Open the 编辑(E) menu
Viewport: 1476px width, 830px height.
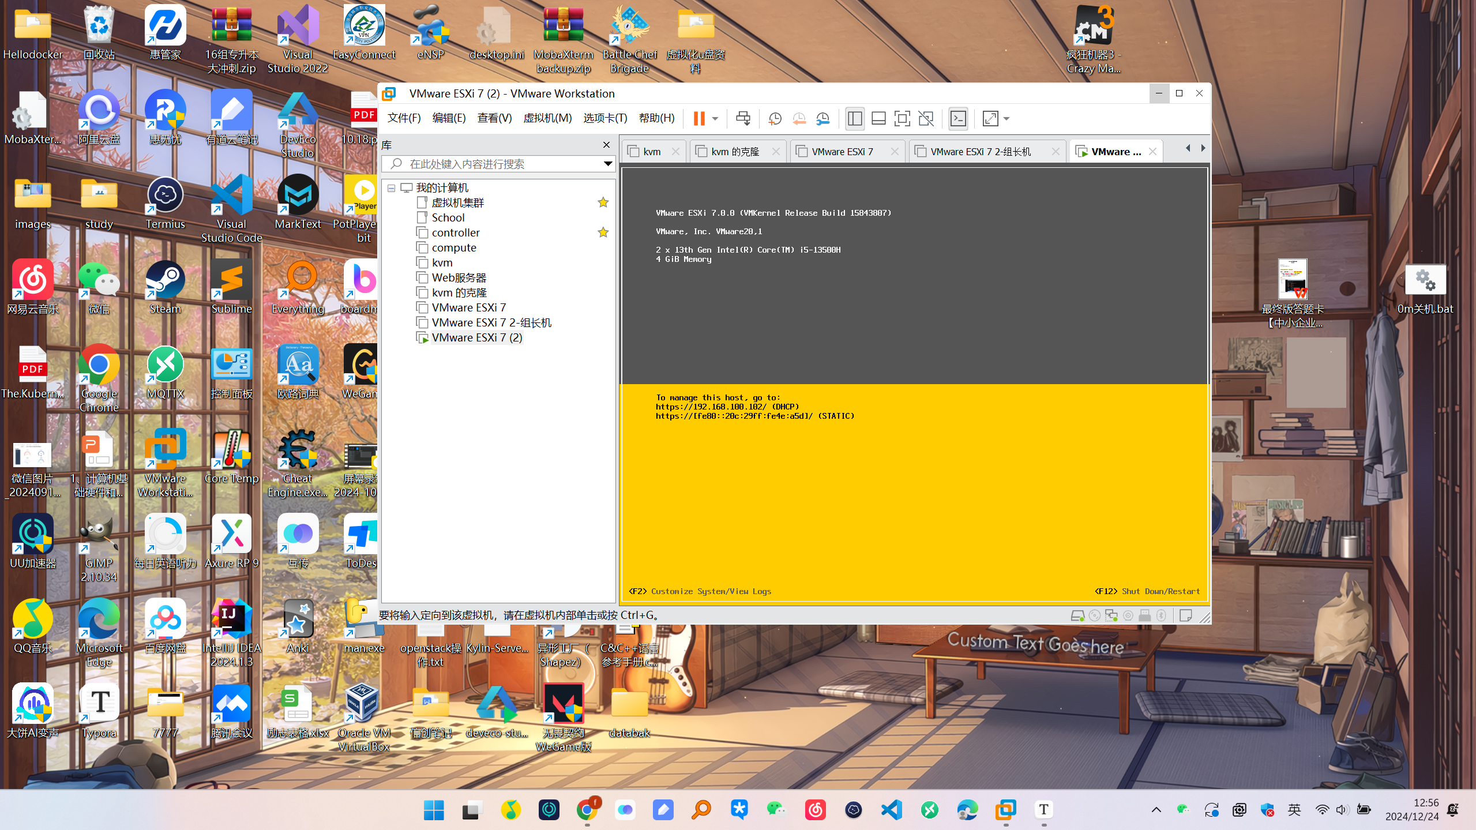(449, 118)
